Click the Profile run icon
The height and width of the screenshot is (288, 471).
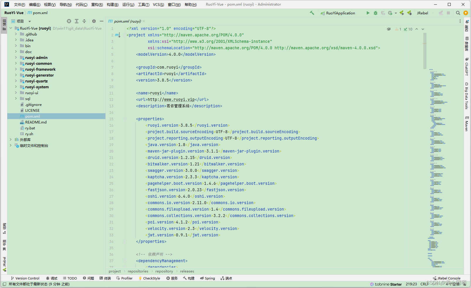pos(390,13)
